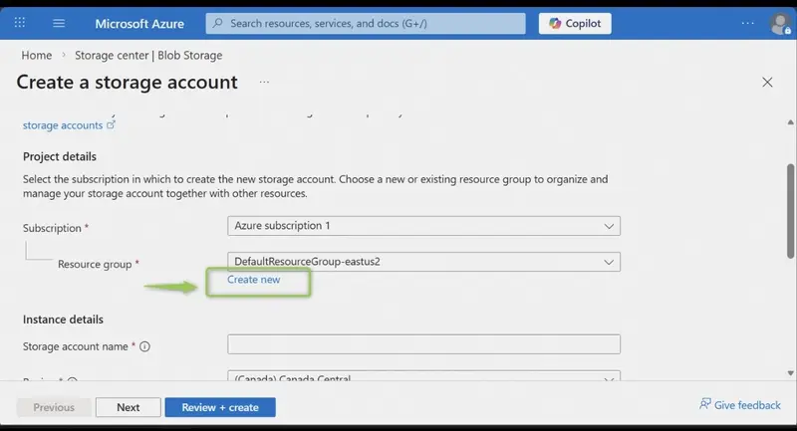Screen dimensions: 797x431
Task: Open the storage accounts external link
Action: 69,124
